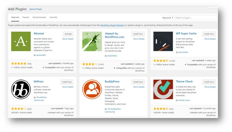232x132 pixels.
Task: Open Automattic author link under Jetpack
Action: [112, 56]
